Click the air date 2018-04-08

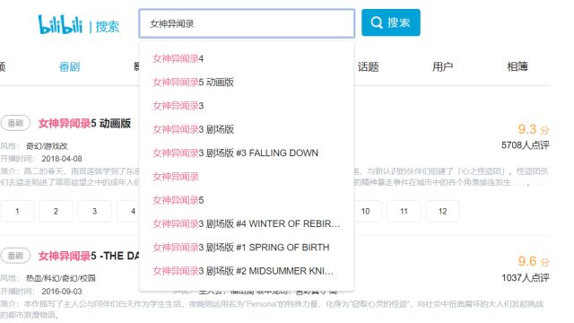[x=62, y=159]
